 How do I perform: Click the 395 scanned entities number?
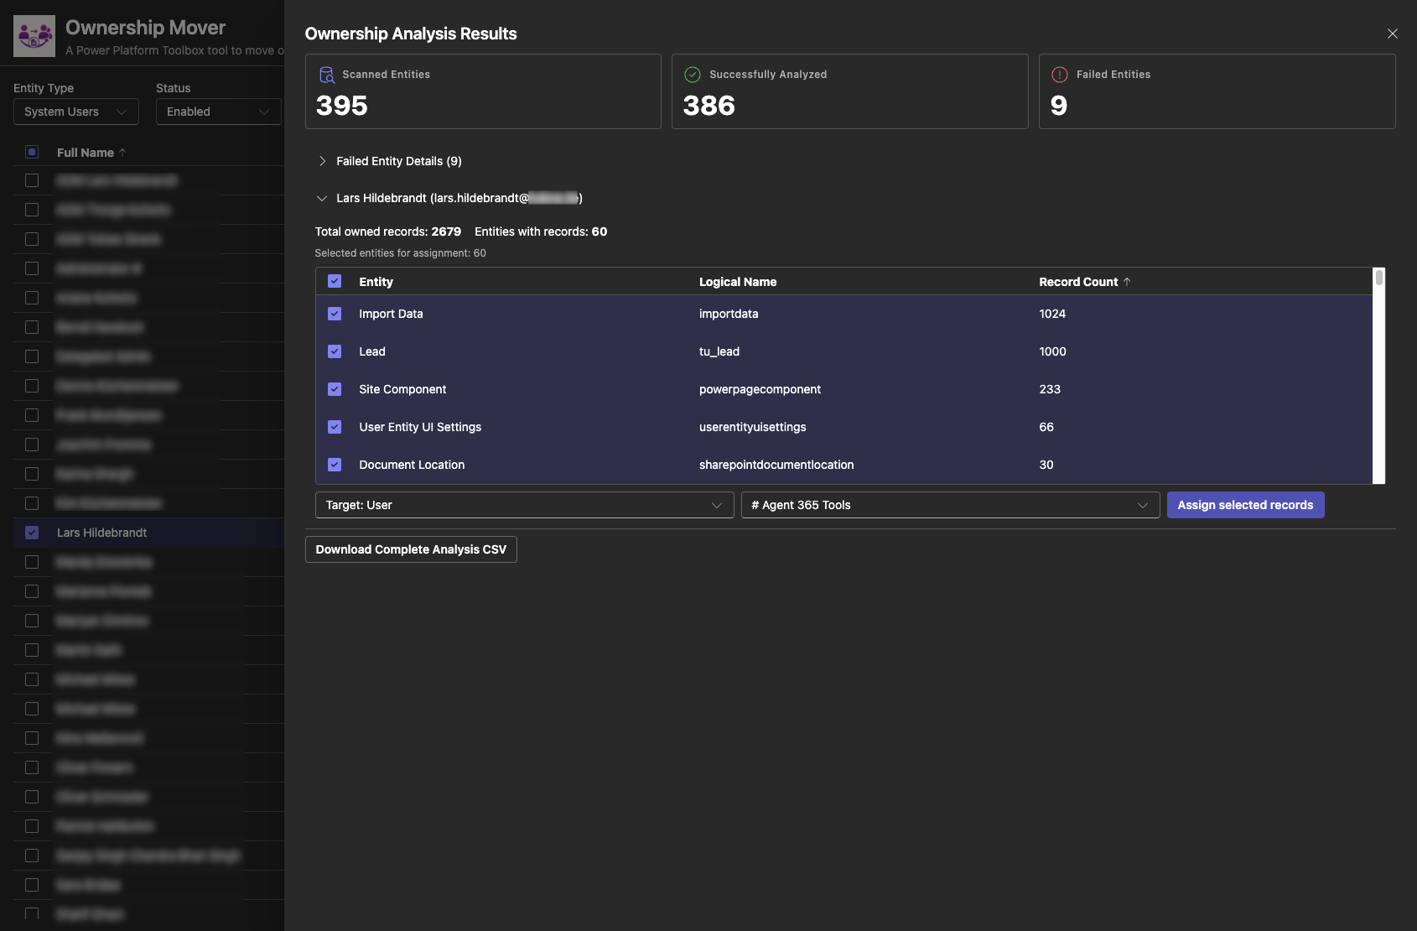(342, 106)
